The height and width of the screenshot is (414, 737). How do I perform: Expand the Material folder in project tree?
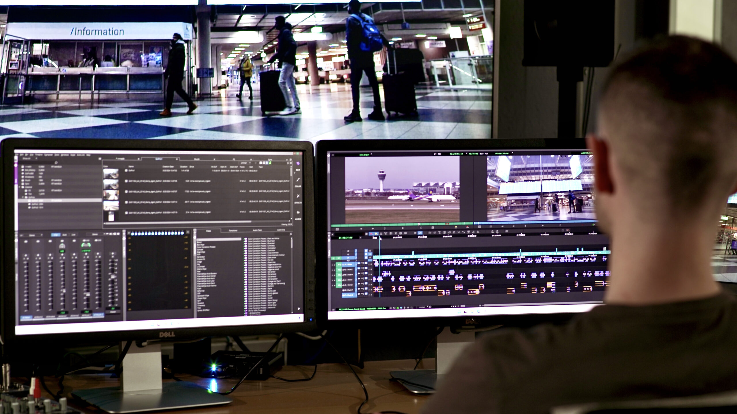pyautogui.click(x=20, y=187)
